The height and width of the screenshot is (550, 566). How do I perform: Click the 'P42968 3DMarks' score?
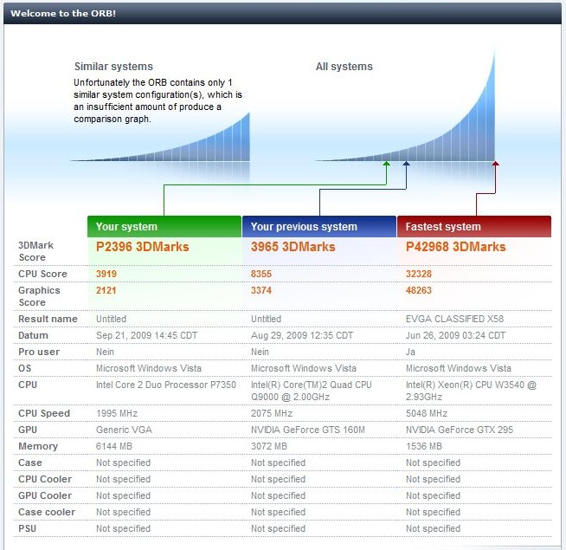455,247
